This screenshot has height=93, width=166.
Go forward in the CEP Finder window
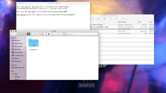coord(15,34)
